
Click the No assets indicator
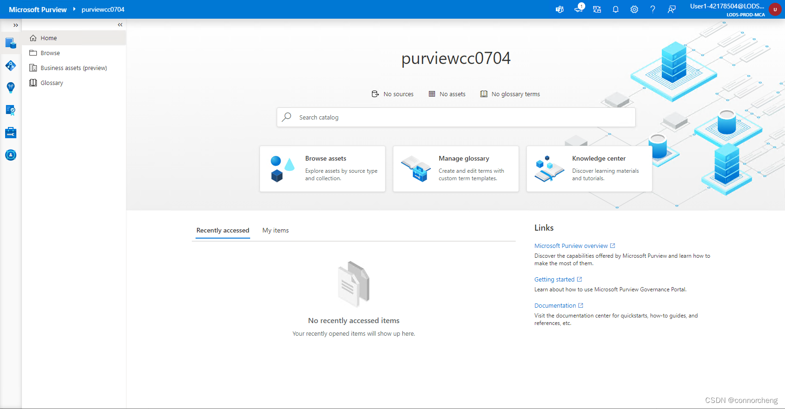[447, 94]
